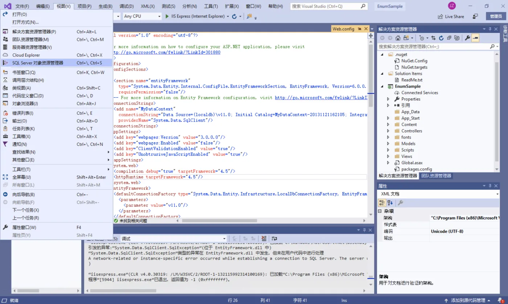Screen dimensions: 508x304
Task: Click 添加到源代码管理 in status bar
Action: [x=468, y=300]
